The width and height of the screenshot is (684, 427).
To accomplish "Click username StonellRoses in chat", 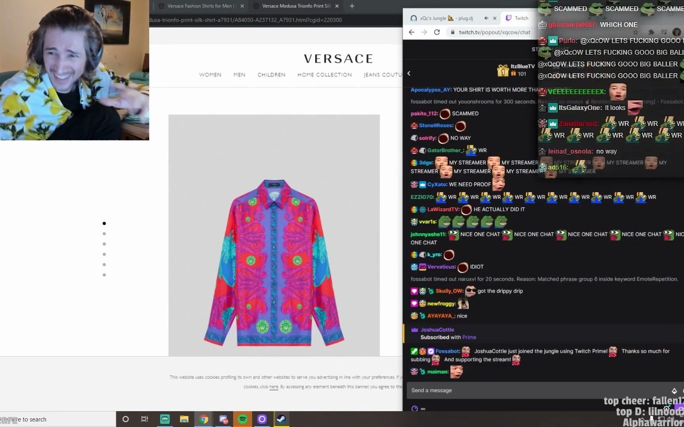I will 436,125.
